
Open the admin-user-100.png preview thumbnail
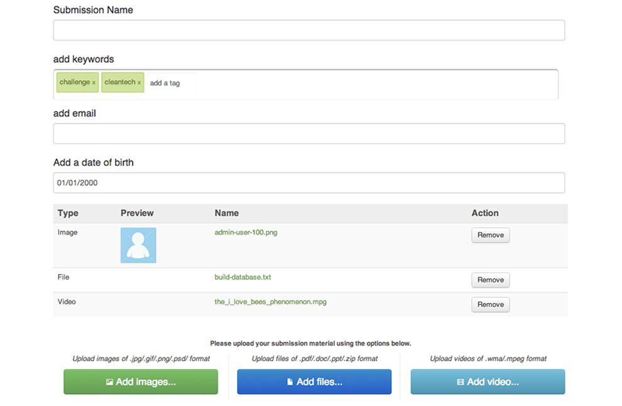coord(138,245)
